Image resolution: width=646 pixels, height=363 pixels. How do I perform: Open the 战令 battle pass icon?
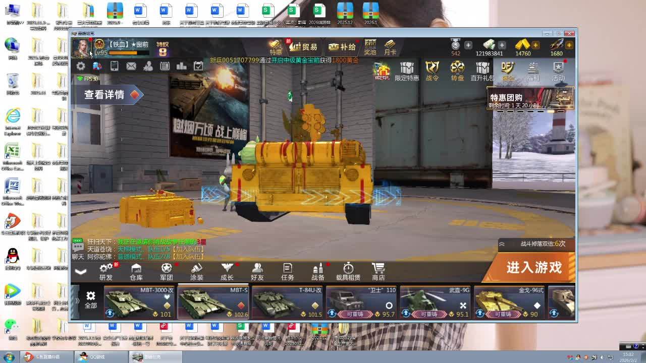pos(432,71)
